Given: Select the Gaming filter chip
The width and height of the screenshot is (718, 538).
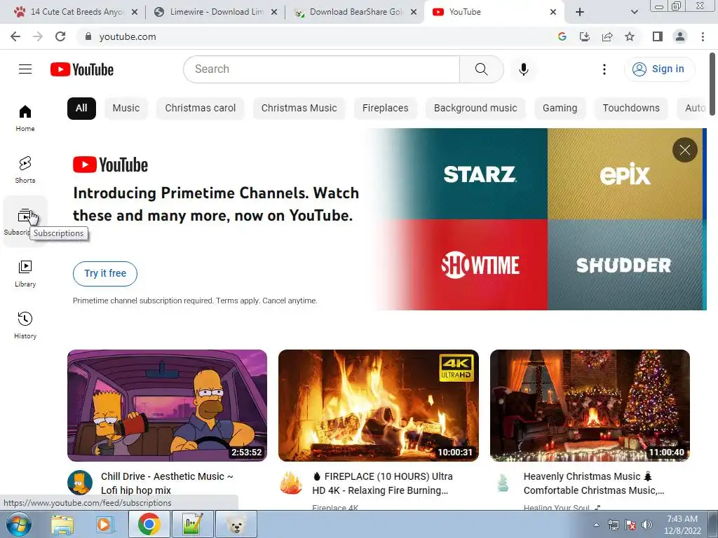Looking at the screenshot, I should tap(560, 109).
